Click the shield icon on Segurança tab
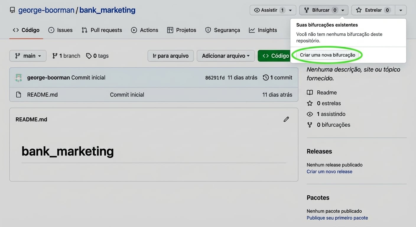Screen dimensions: 416x227 [208, 30]
